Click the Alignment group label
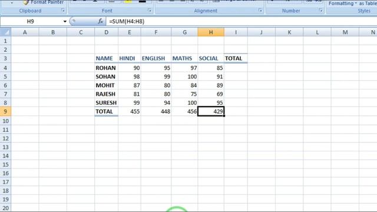 pyautogui.click(x=206, y=11)
